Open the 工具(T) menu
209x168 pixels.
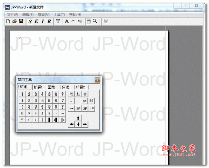[59, 15]
